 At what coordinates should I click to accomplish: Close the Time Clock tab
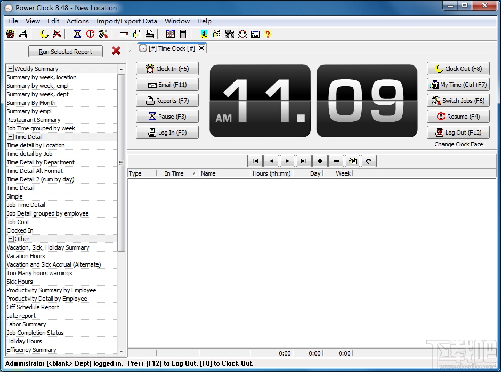click(x=201, y=48)
